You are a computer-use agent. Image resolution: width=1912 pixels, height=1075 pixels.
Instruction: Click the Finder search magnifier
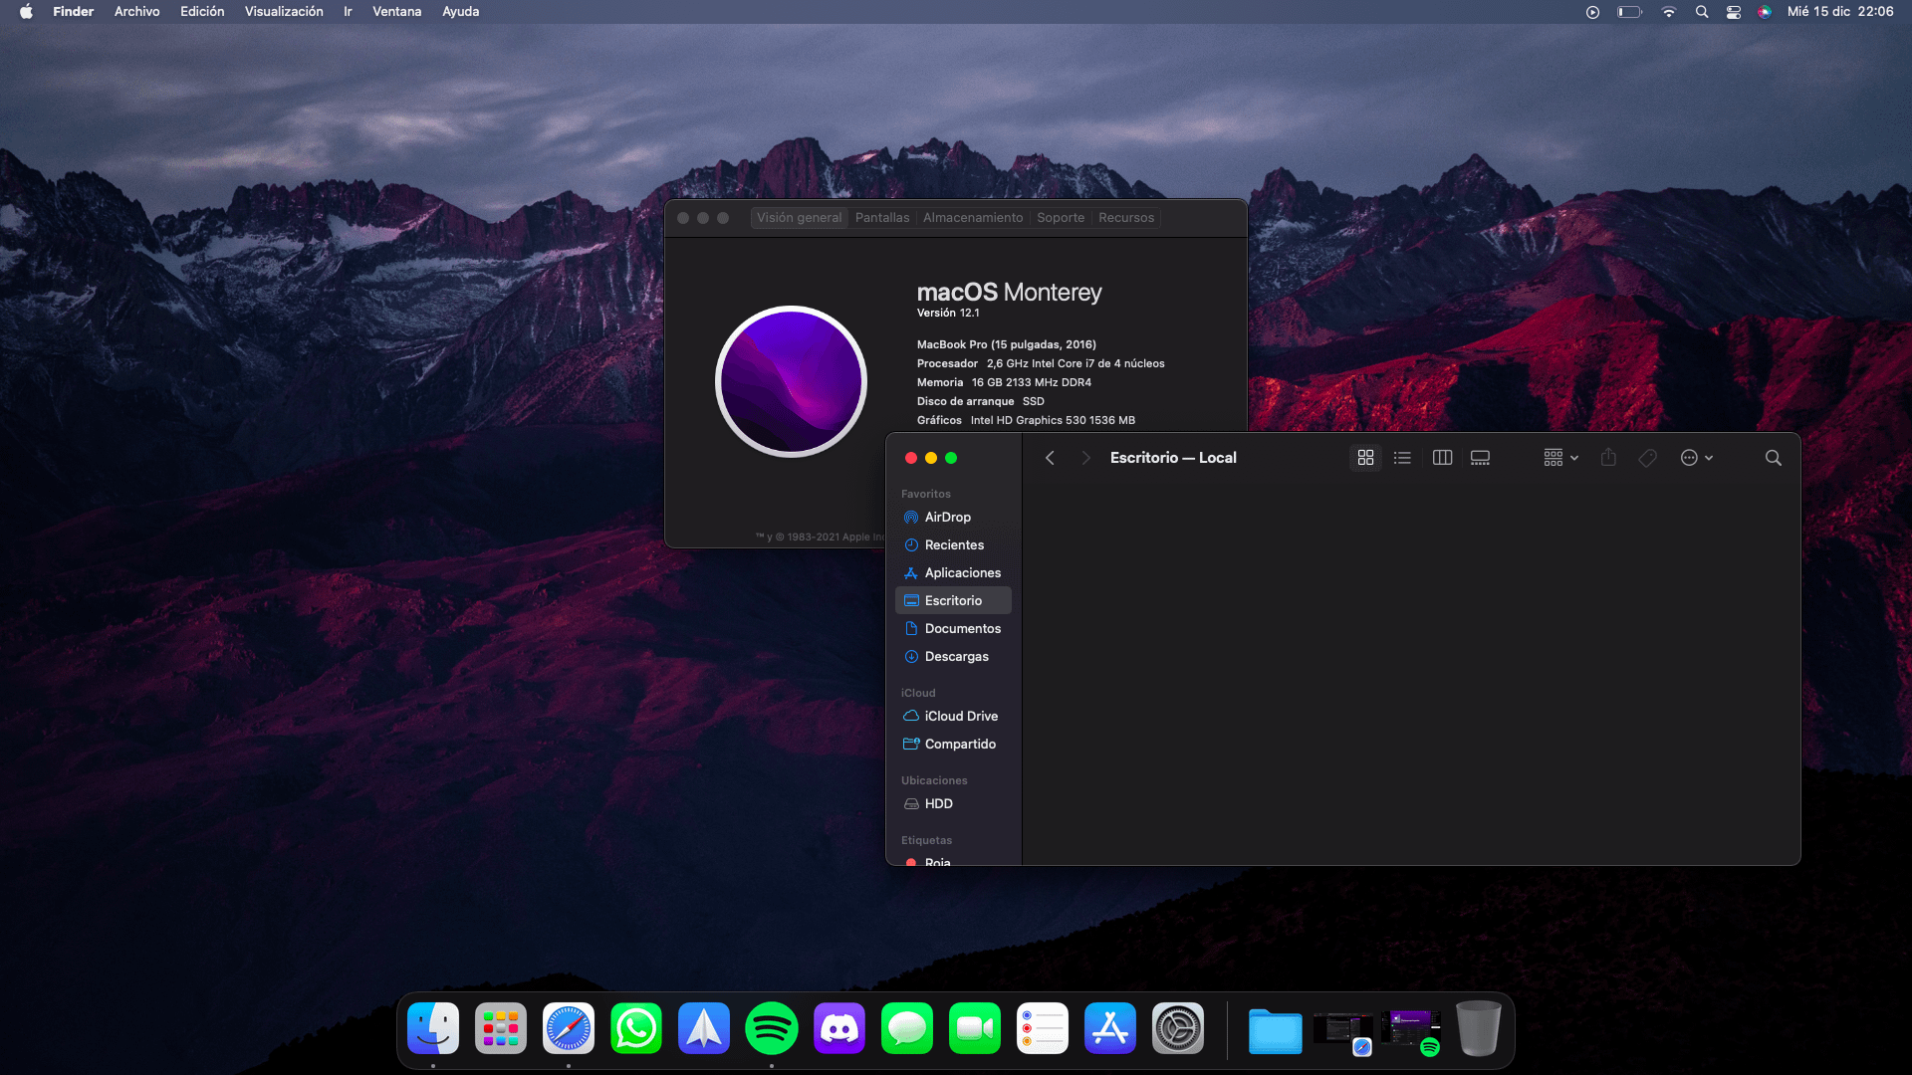[1773, 458]
